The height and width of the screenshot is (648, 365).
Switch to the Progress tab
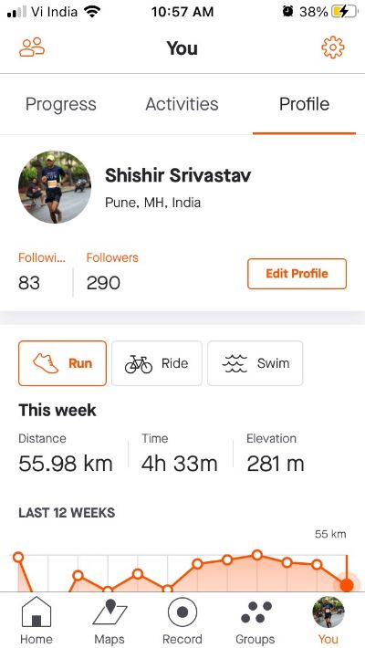61,104
